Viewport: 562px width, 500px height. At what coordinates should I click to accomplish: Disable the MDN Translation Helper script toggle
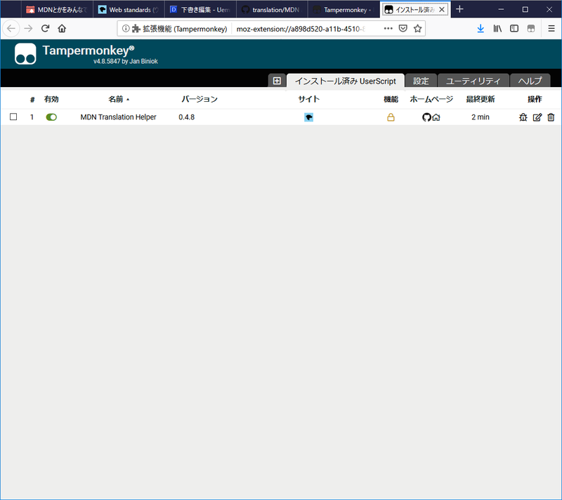pos(51,117)
